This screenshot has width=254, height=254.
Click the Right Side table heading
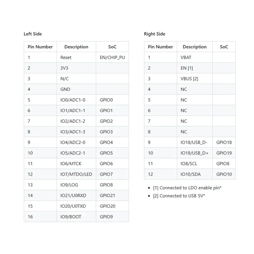pos(155,34)
